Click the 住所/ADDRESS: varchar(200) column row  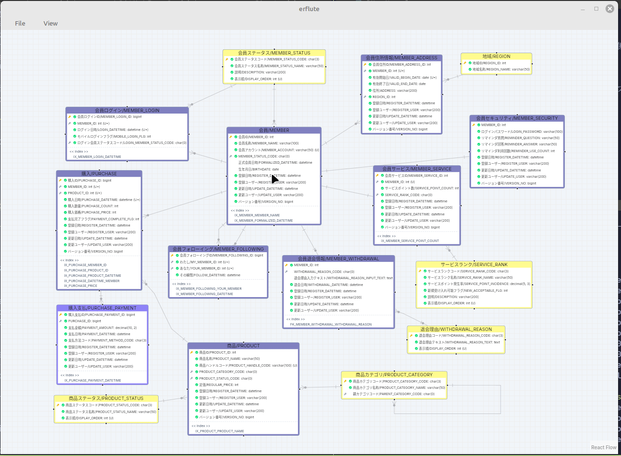click(x=401, y=90)
